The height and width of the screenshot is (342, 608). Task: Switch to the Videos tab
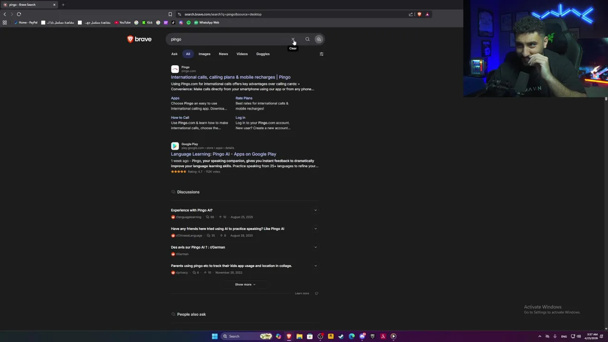[242, 54]
